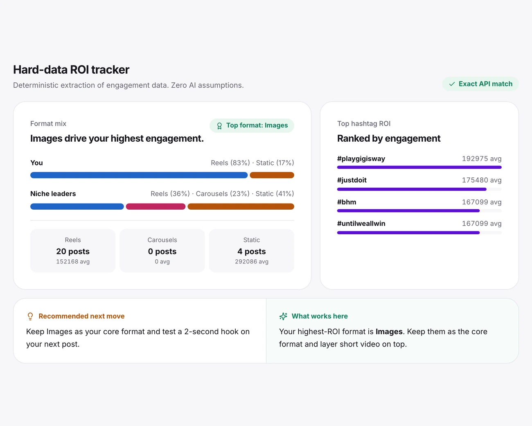Open the Carousels 0 posts stat card

(162, 251)
